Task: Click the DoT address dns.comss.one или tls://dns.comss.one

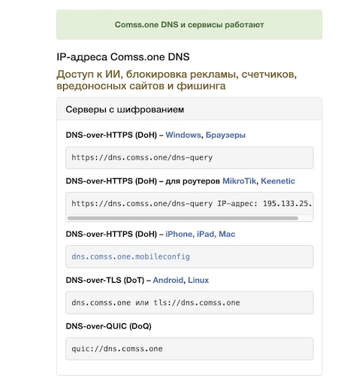Action: pos(189,302)
